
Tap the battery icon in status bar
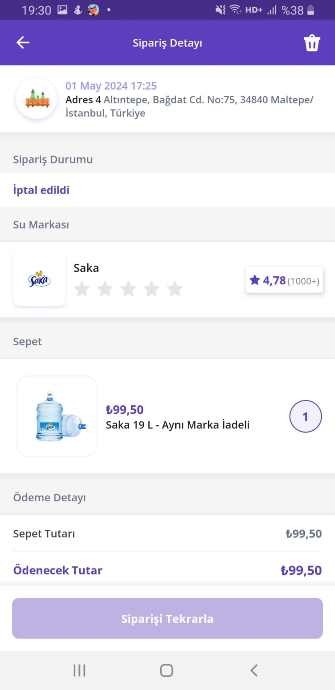coord(311,10)
